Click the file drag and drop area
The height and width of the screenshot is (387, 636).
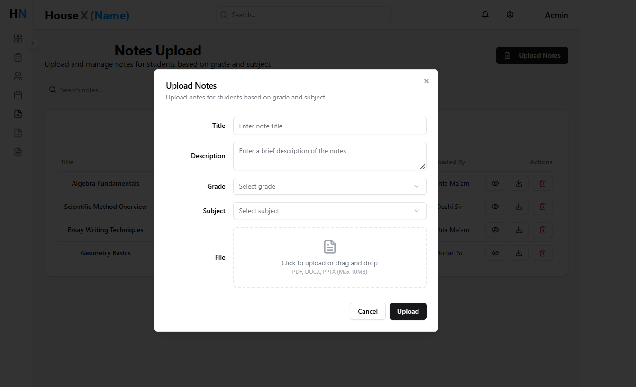point(330,257)
